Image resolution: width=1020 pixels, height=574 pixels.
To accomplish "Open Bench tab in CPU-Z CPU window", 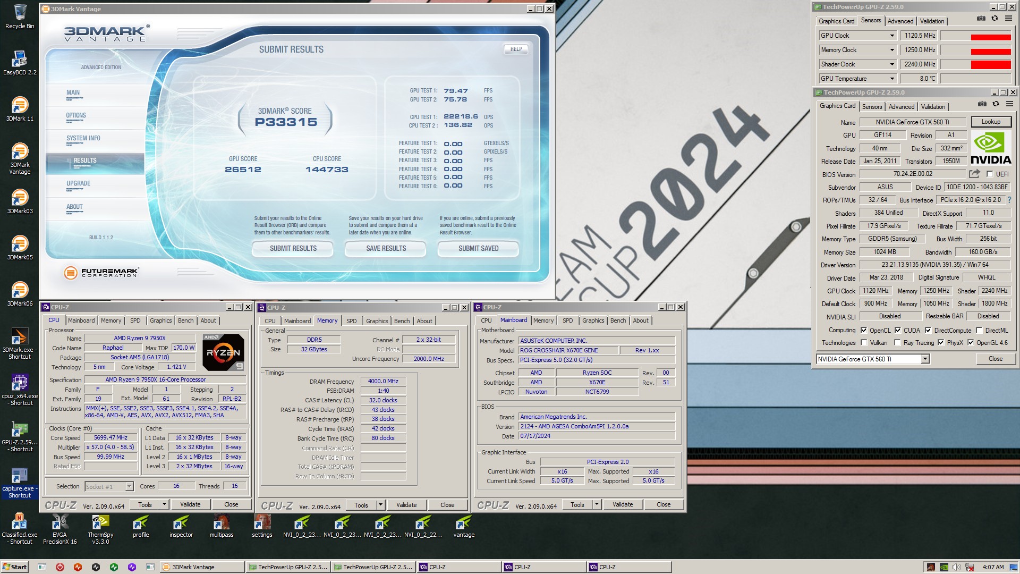I will 185,320.
